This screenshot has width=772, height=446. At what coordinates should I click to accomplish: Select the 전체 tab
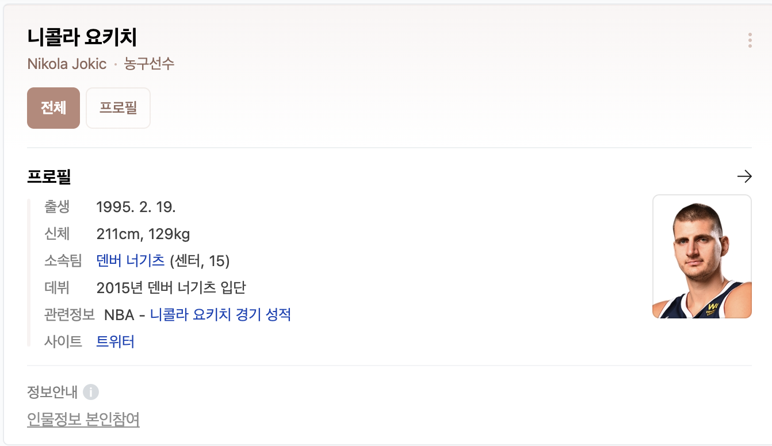tap(53, 108)
